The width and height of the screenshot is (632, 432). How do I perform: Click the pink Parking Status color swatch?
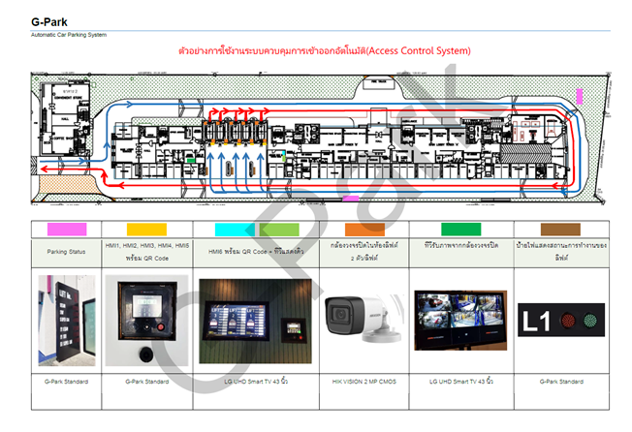(67, 229)
